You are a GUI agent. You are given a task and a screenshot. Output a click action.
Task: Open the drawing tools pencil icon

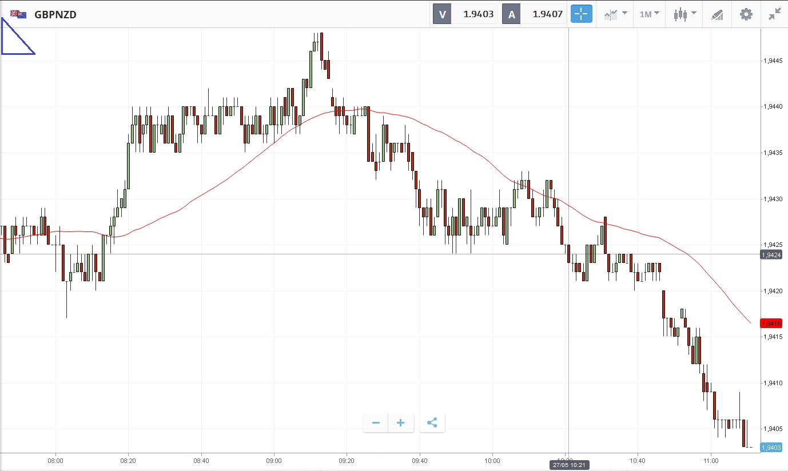point(717,14)
